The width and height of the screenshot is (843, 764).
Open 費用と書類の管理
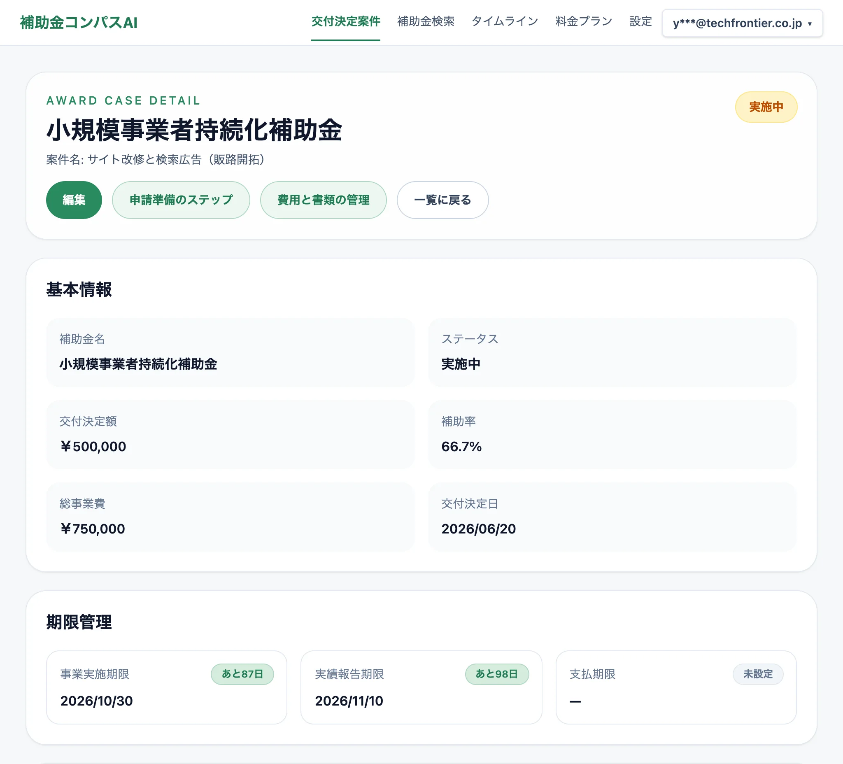pyautogui.click(x=323, y=200)
